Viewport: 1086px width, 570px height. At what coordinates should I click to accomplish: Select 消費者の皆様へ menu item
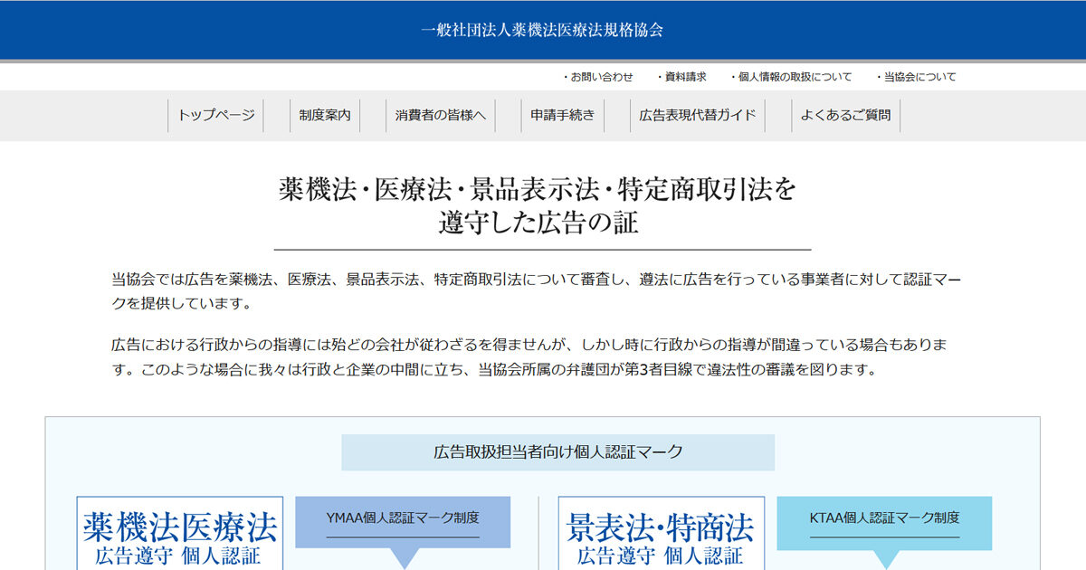(441, 116)
